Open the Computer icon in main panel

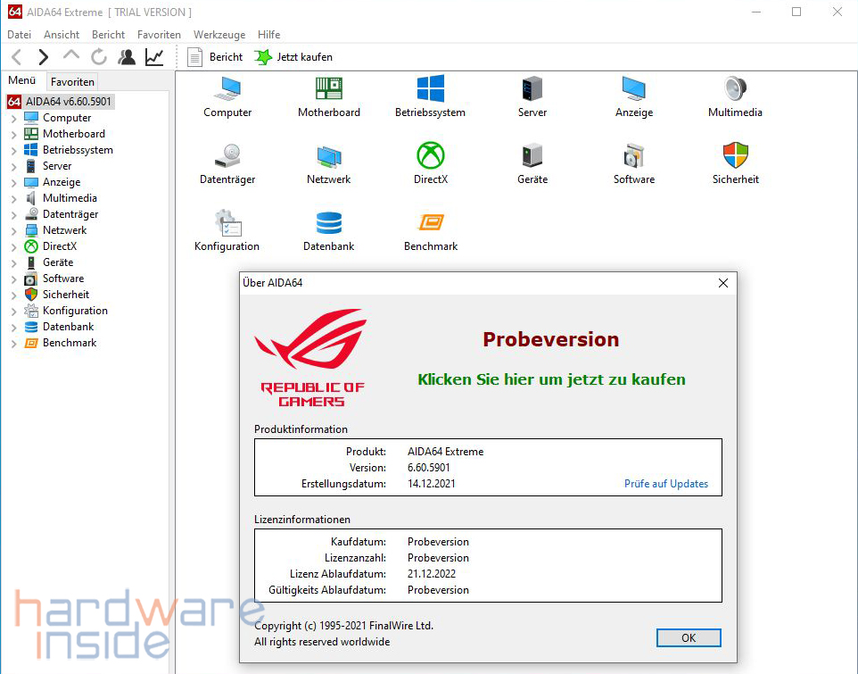pos(227,97)
